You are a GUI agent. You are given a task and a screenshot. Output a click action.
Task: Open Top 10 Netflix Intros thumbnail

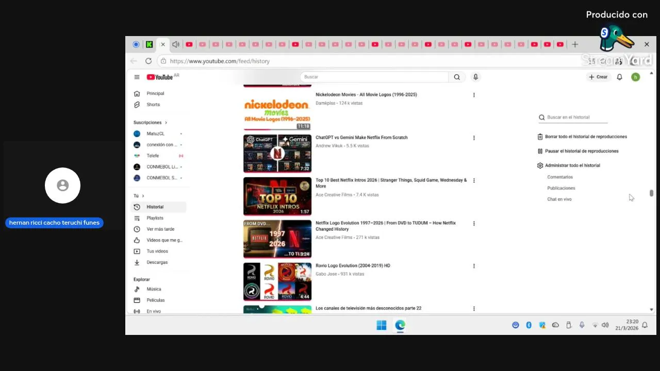click(x=277, y=196)
